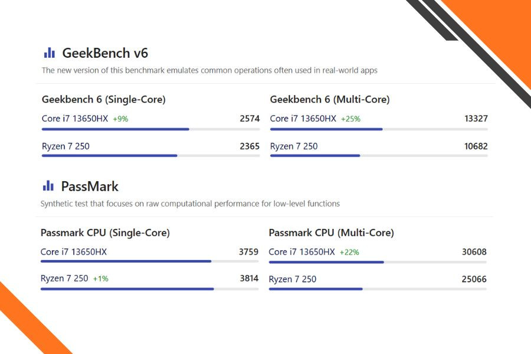Click the PassMark section heading
Screen dimensions: 531x354
(x=90, y=186)
